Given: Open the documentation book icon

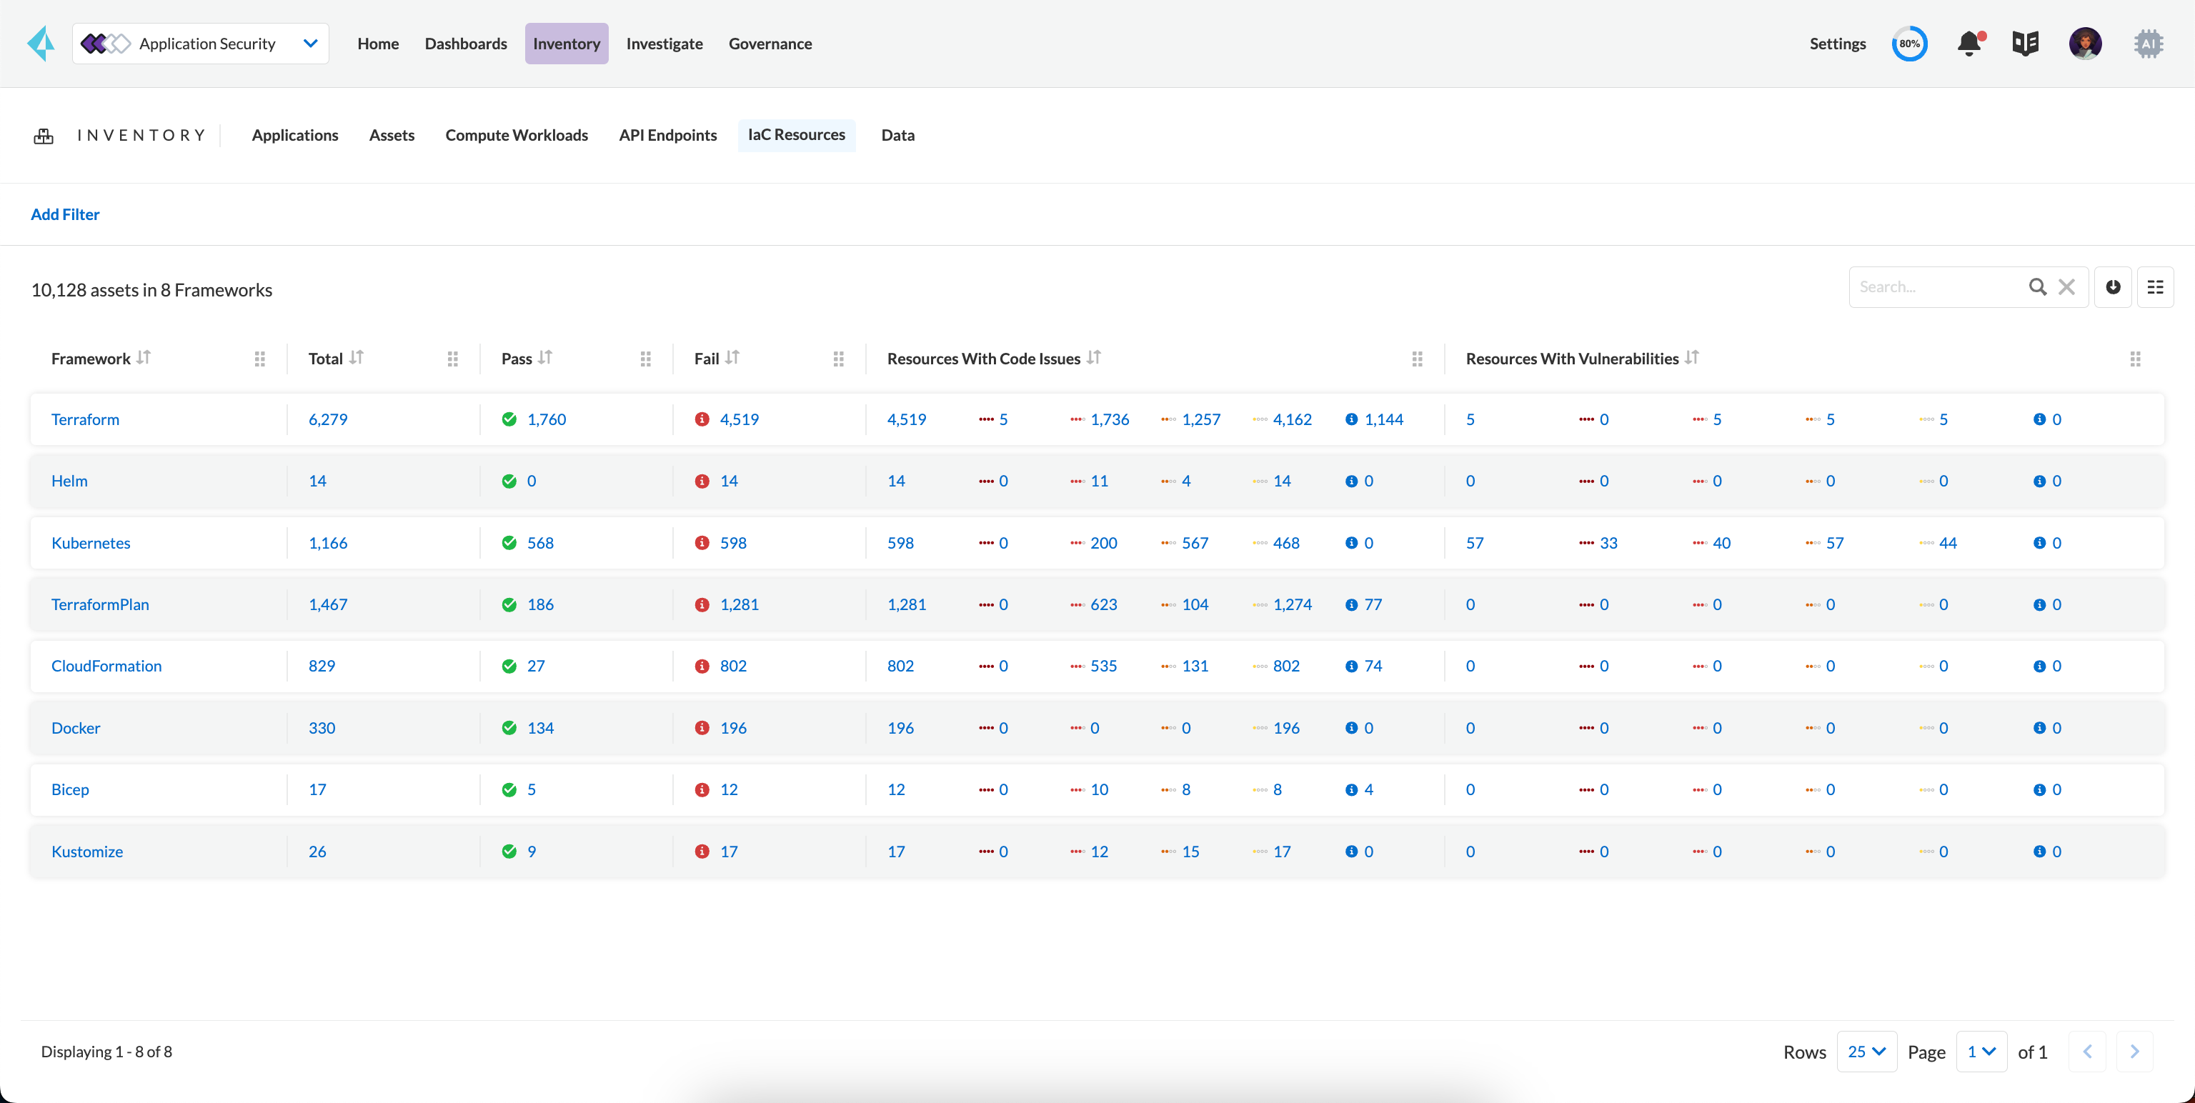Looking at the screenshot, I should click(x=2026, y=44).
